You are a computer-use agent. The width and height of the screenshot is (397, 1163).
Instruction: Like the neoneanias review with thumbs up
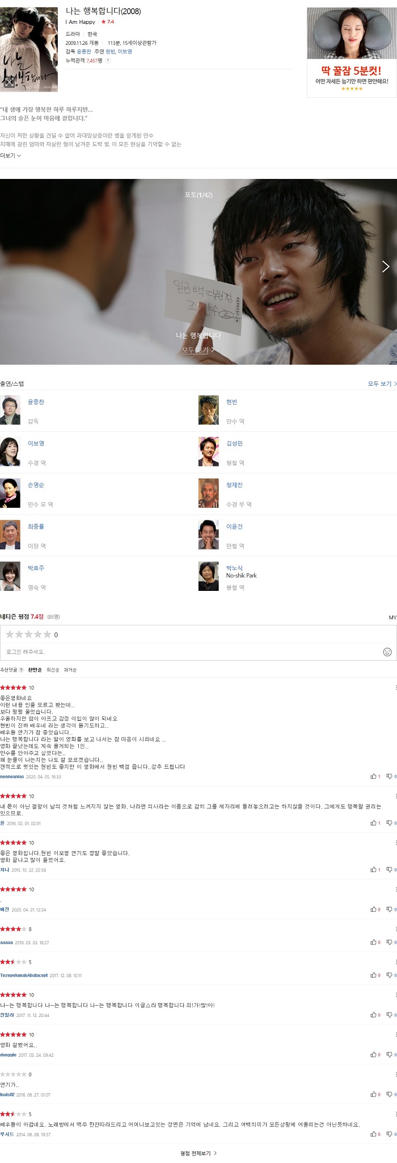point(375,777)
